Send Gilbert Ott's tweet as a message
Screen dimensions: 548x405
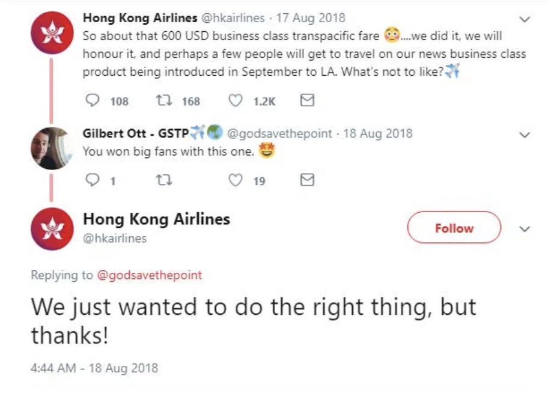click(x=308, y=180)
